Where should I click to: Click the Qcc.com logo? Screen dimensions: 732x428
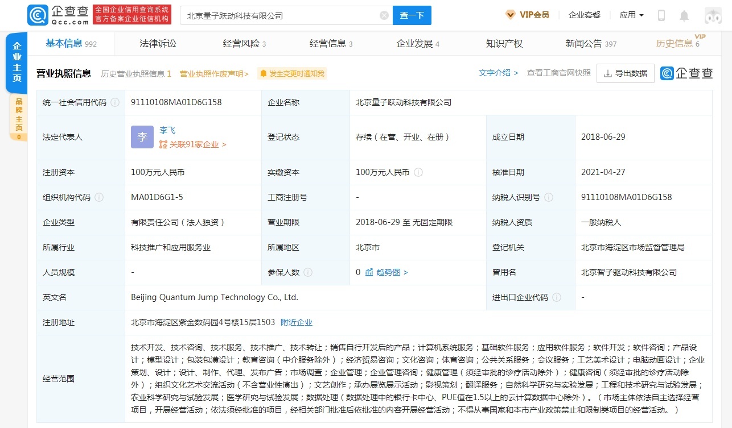pos(59,15)
